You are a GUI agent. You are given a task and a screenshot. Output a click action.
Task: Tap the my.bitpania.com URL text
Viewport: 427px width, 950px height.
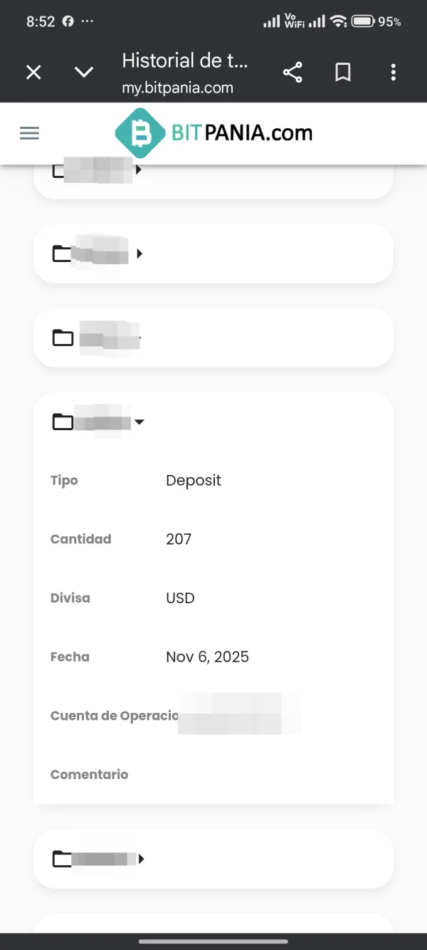177,88
